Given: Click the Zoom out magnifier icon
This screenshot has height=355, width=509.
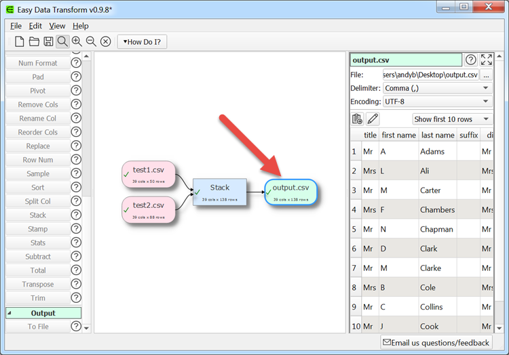Looking at the screenshot, I should tap(91, 41).
